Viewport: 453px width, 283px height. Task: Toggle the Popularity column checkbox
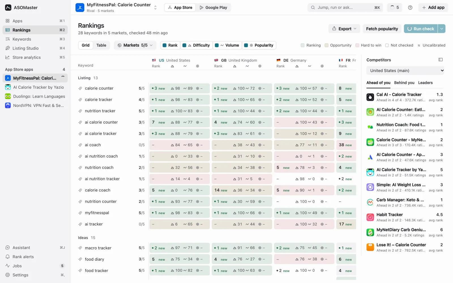click(x=246, y=45)
